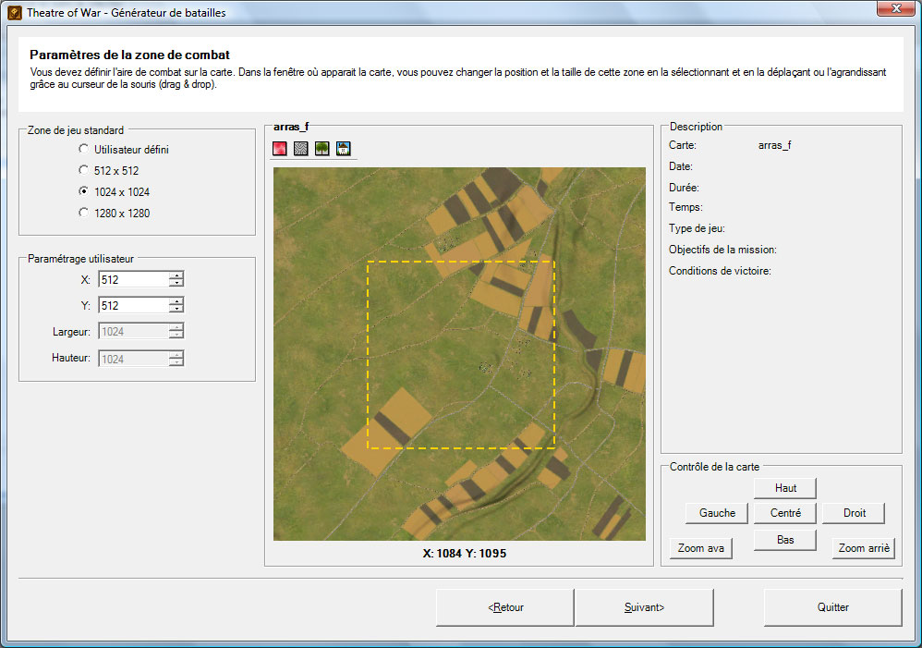Click the Zoom ava button
Viewport: 922px width, 648px height.
point(701,548)
